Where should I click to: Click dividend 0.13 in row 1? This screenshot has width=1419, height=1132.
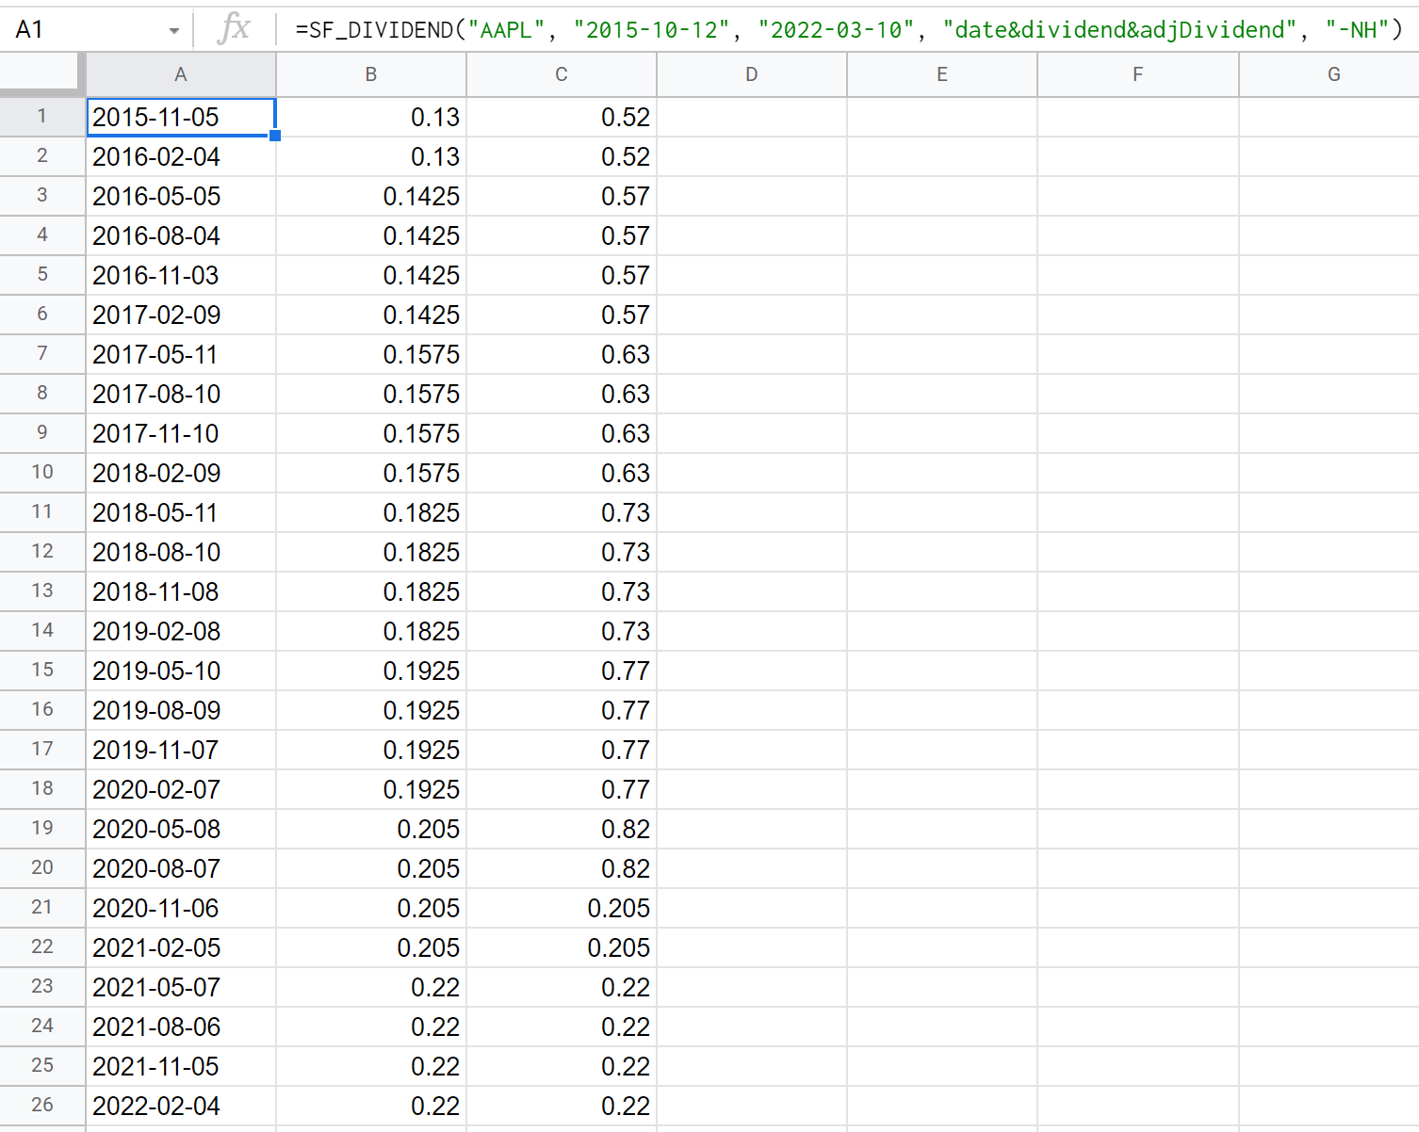click(x=371, y=117)
